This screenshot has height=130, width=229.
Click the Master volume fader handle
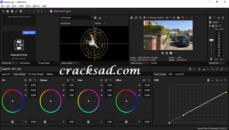pyautogui.click(x=211, y=40)
